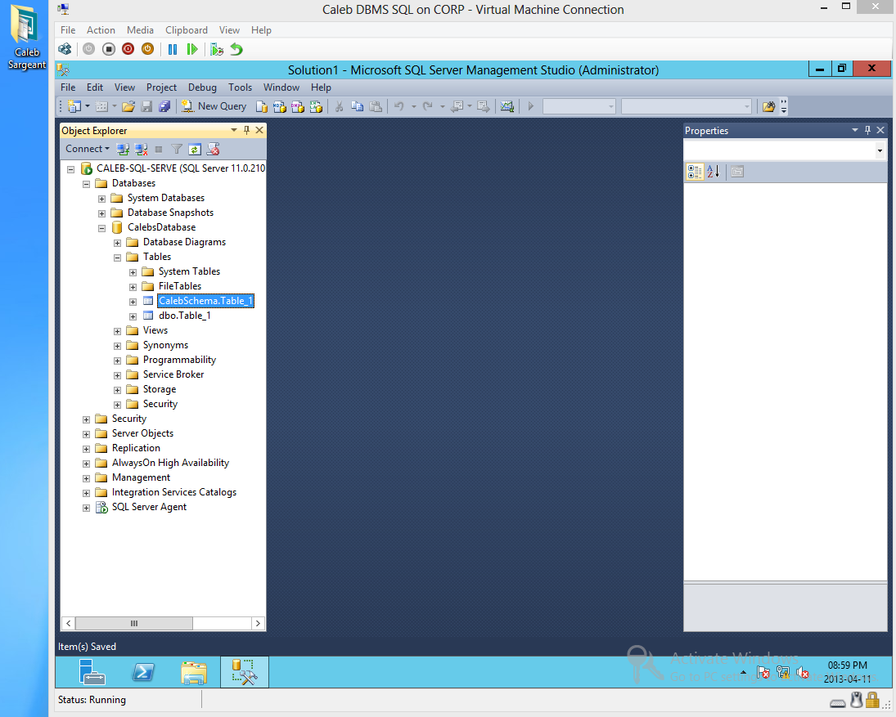The height and width of the screenshot is (717, 896).
Task: Click the Database Engine Query icon
Action: pos(261,106)
